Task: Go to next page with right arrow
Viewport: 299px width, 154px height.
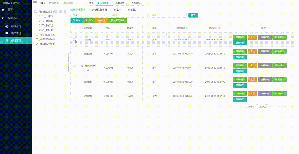Action: (x=292, y=107)
